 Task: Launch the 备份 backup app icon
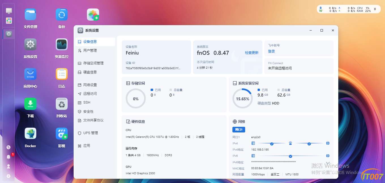point(62,14)
